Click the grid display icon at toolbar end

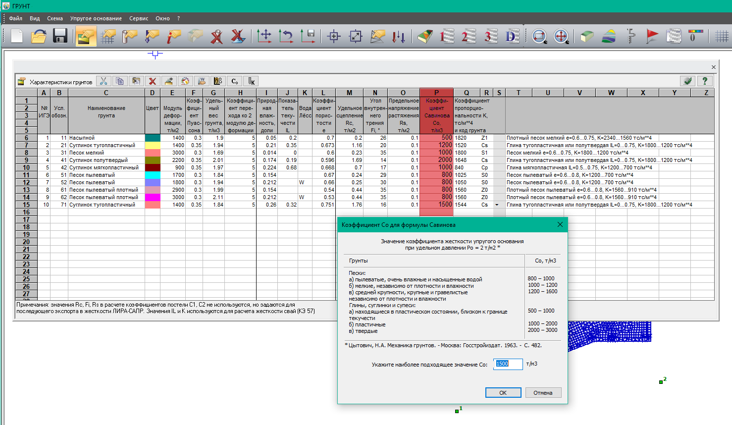tap(722, 36)
